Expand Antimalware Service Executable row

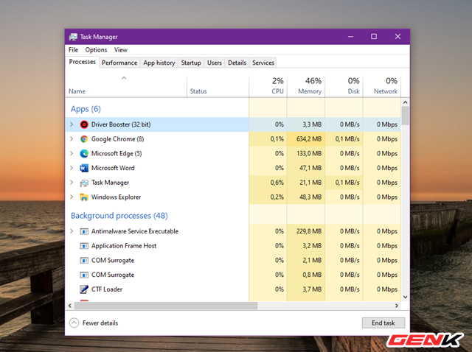(72, 230)
